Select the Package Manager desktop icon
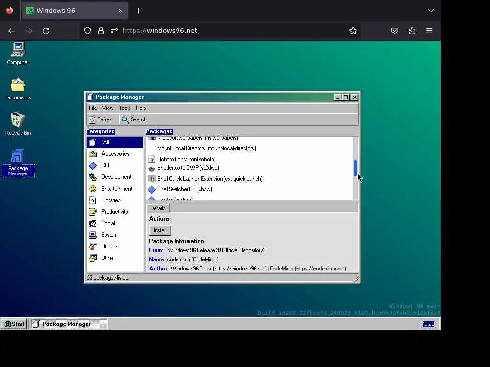490x367 pixels. tap(18, 162)
